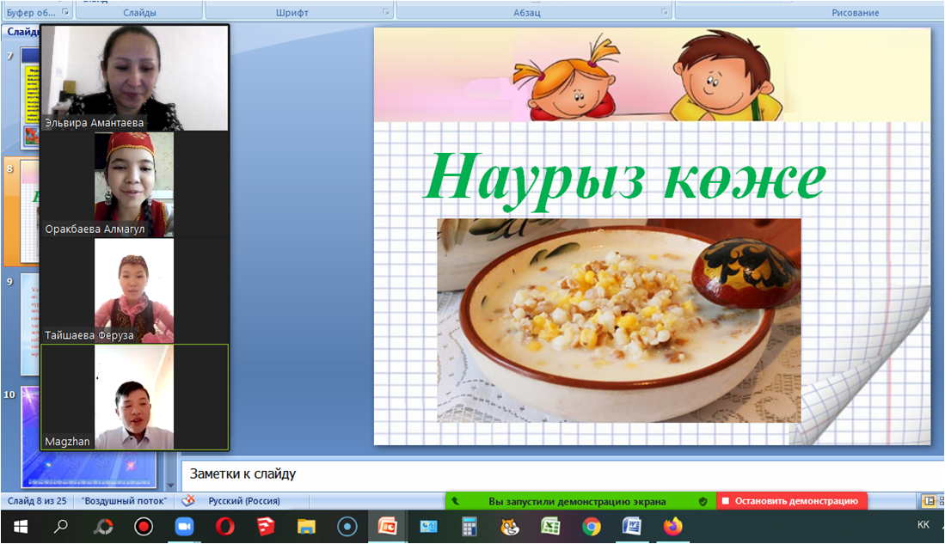Open Zoom app from the taskbar
945x544 pixels.
(x=184, y=526)
